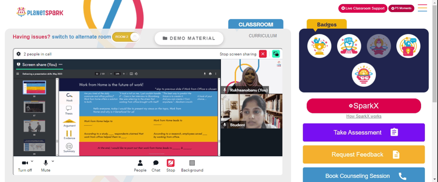Select the Student video tile
Screen dimensions: 438x182
tap(251, 111)
